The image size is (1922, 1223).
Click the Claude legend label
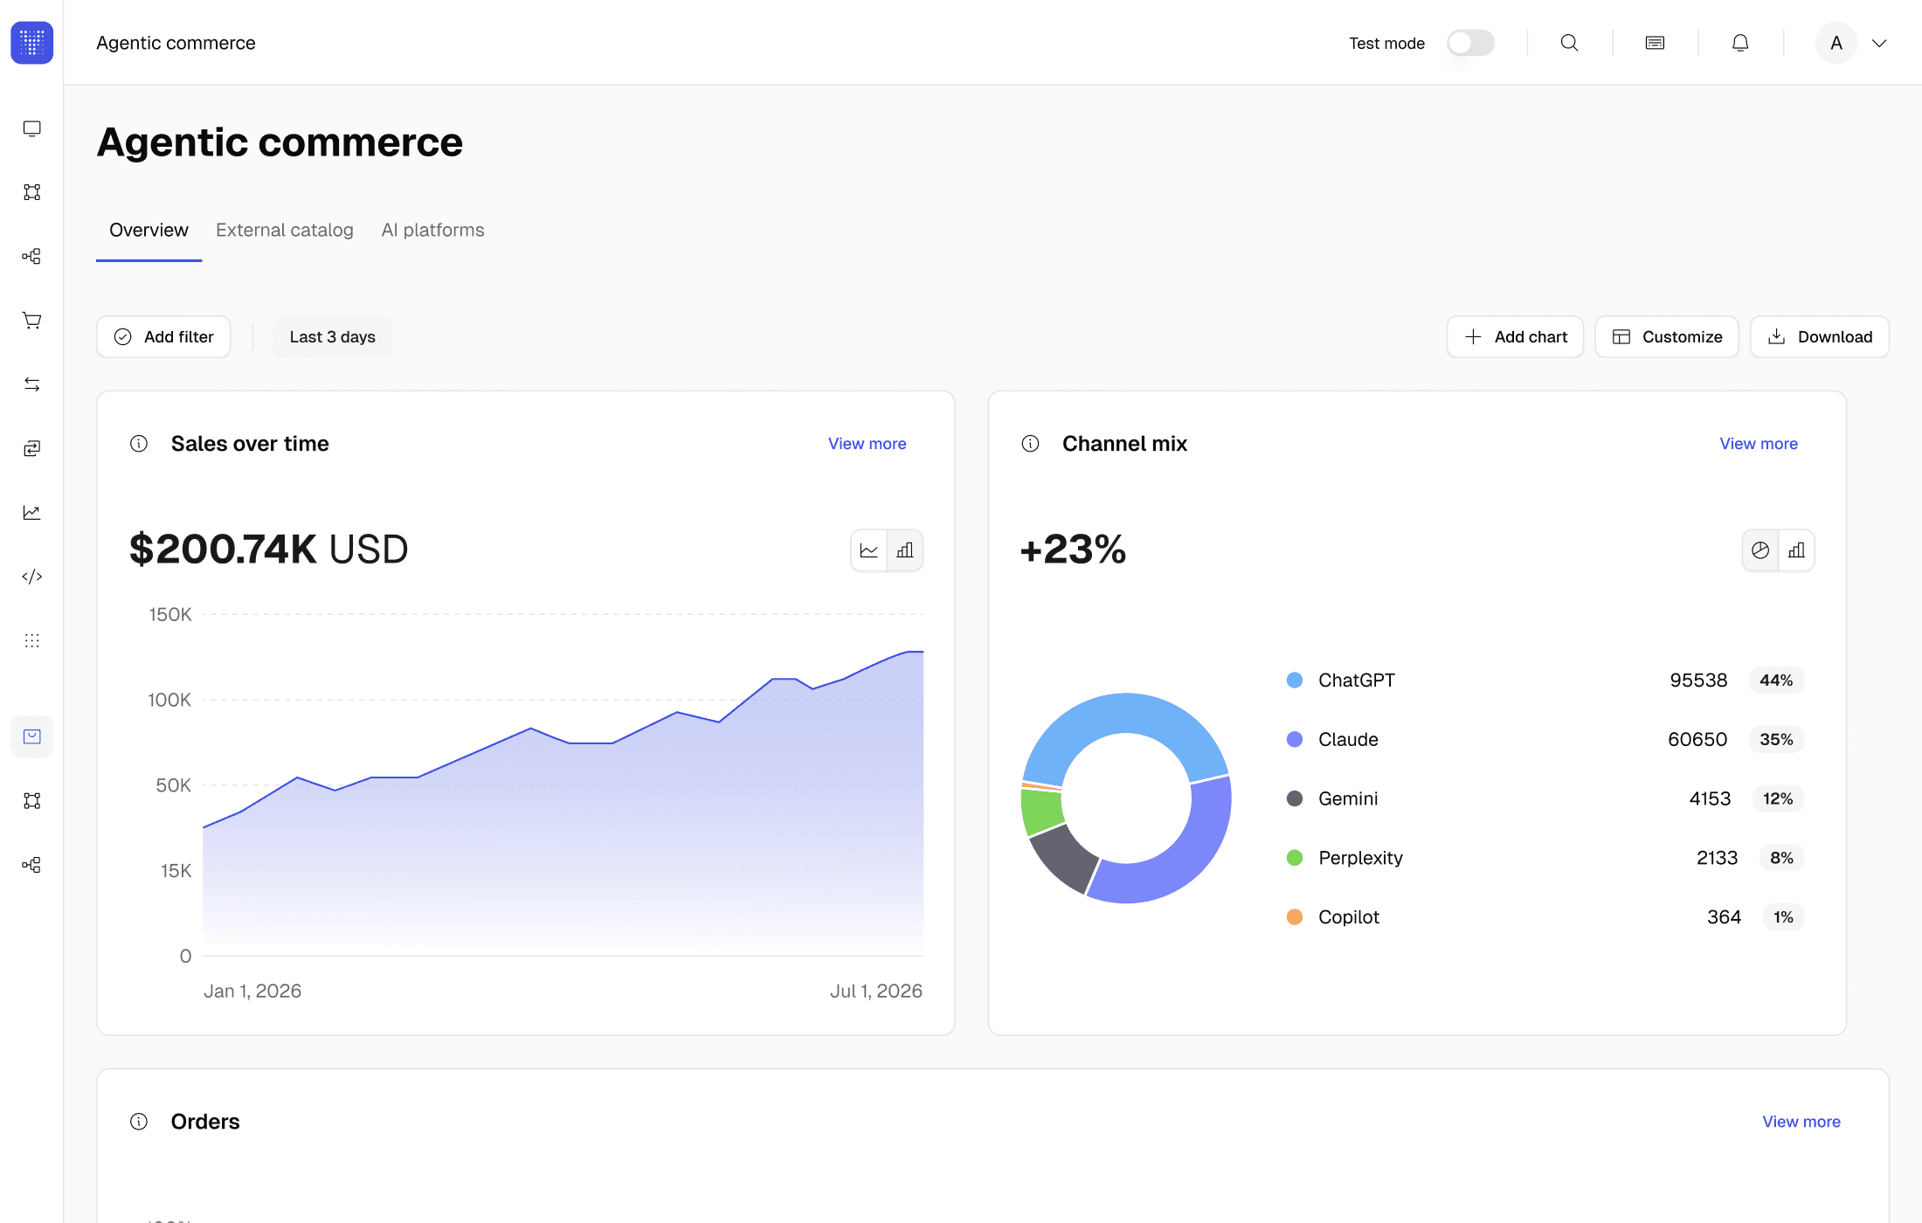[x=1348, y=740]
